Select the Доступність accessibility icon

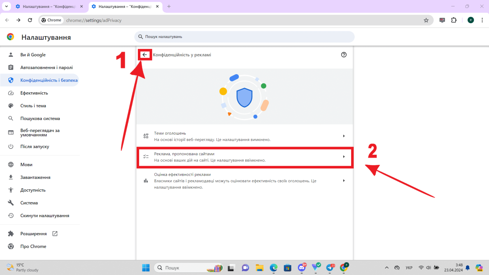click(11, 190)
